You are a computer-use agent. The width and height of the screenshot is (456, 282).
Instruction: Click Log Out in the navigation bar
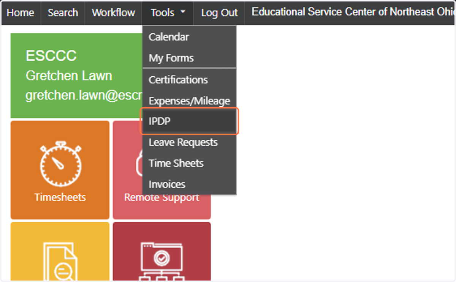[219, 13]
